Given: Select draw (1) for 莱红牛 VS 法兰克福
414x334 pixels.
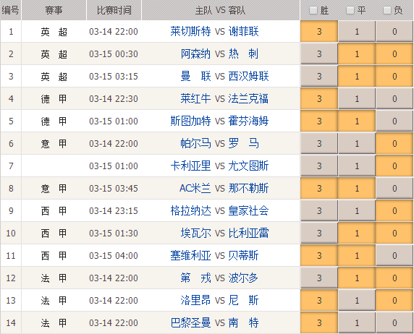Looking at the screenshot, I should pyautogui.click(x=356, y=99).
